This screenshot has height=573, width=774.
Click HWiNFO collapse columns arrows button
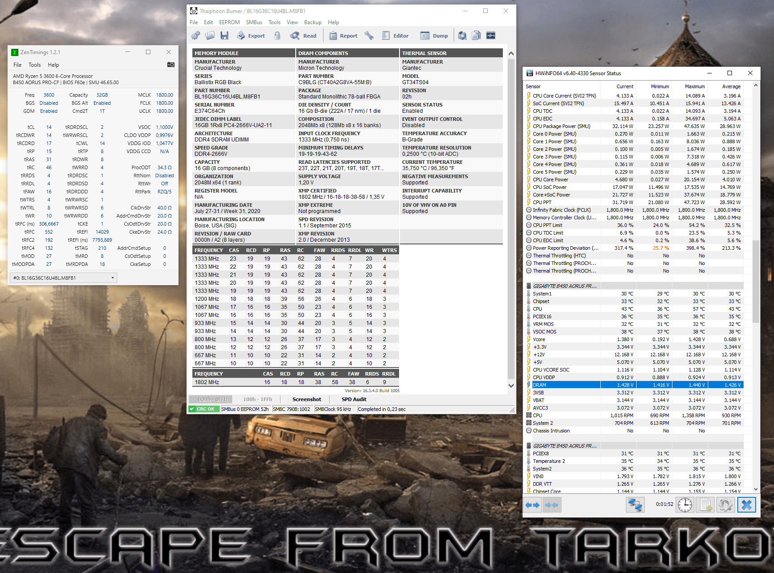[x=552, y=505]
